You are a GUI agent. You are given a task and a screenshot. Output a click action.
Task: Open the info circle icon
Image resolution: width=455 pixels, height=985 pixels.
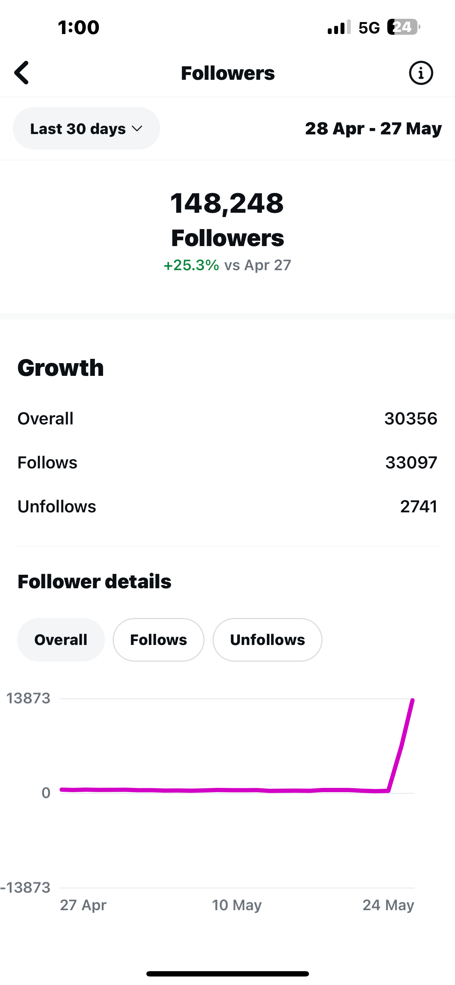pos(421,73)
